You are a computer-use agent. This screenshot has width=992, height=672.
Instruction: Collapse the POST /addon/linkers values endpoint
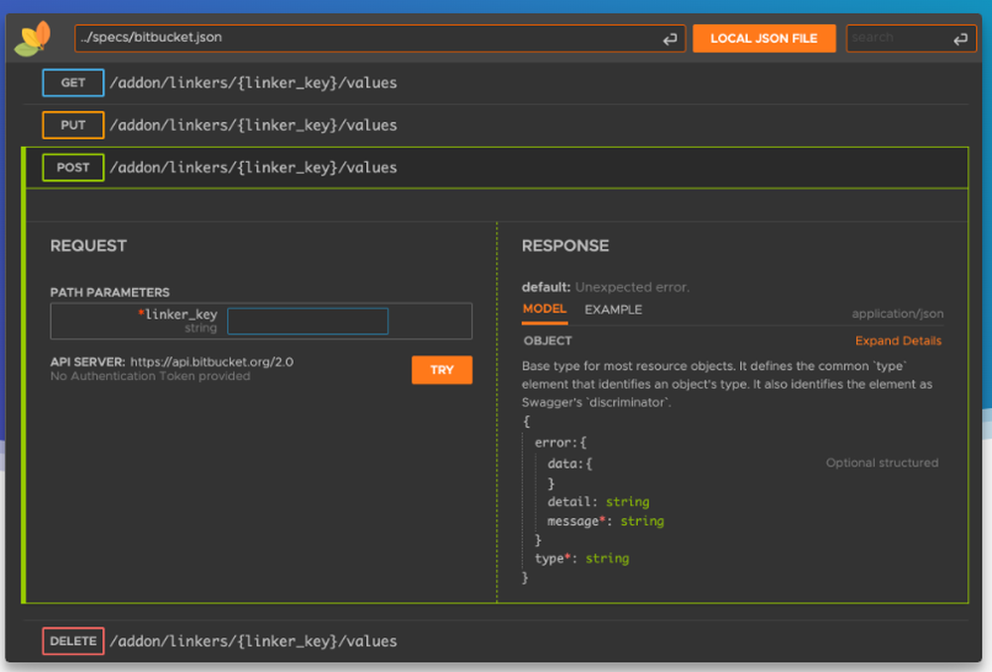pyautogui.click(x=496, y=168)
